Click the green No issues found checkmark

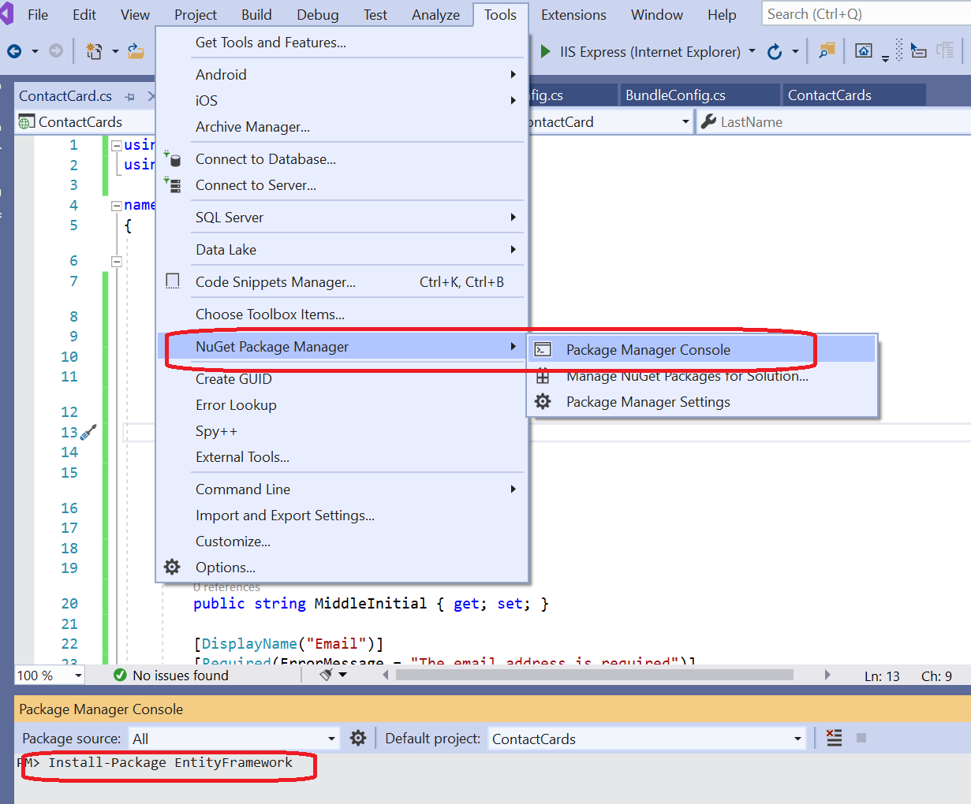[120, 675]
